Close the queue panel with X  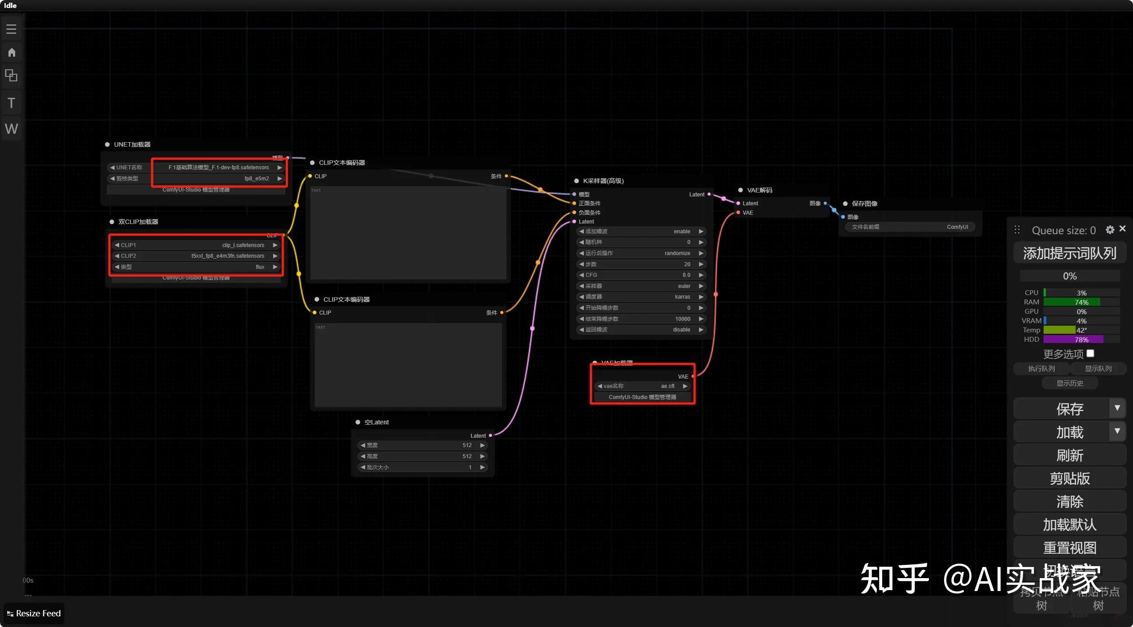[x=1123, y=228]
